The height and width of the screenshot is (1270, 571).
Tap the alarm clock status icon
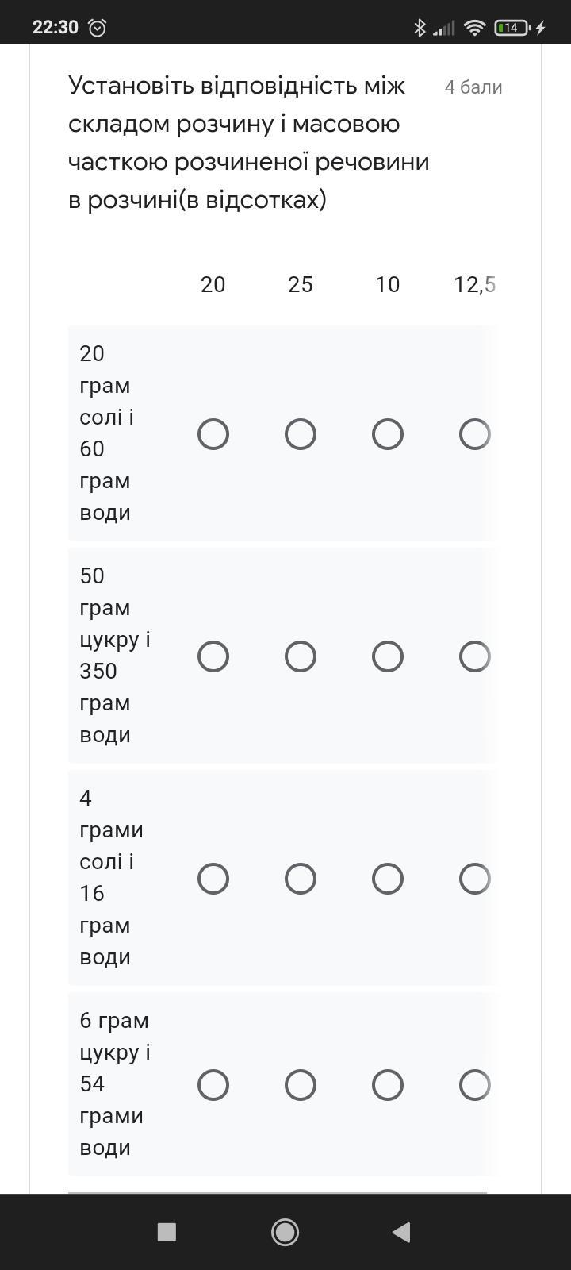coord(98,28)
